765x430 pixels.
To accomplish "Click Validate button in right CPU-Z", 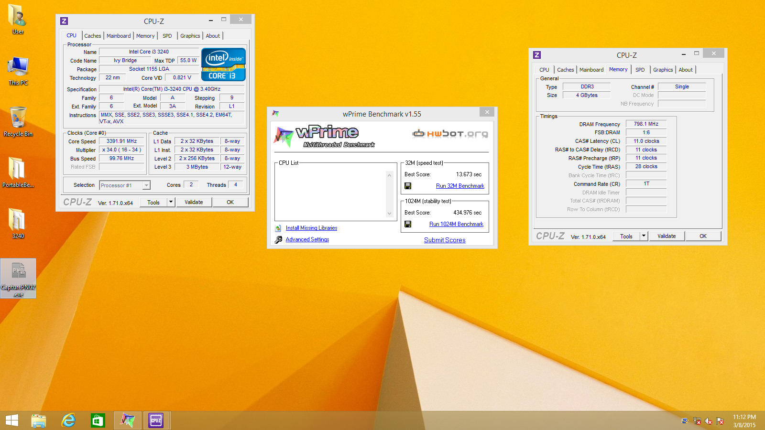I will coord(667,236).
